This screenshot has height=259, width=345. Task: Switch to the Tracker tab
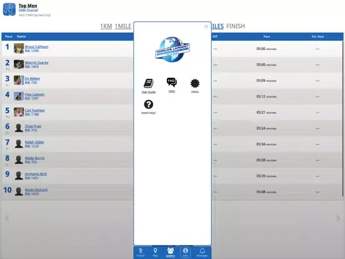click(x=141, y=252)
